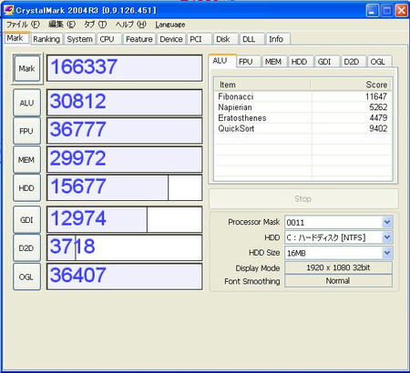Click the CrystalMark title bar app icon
The height and width of the screenshot is (373, 410).
pos(8,10)
